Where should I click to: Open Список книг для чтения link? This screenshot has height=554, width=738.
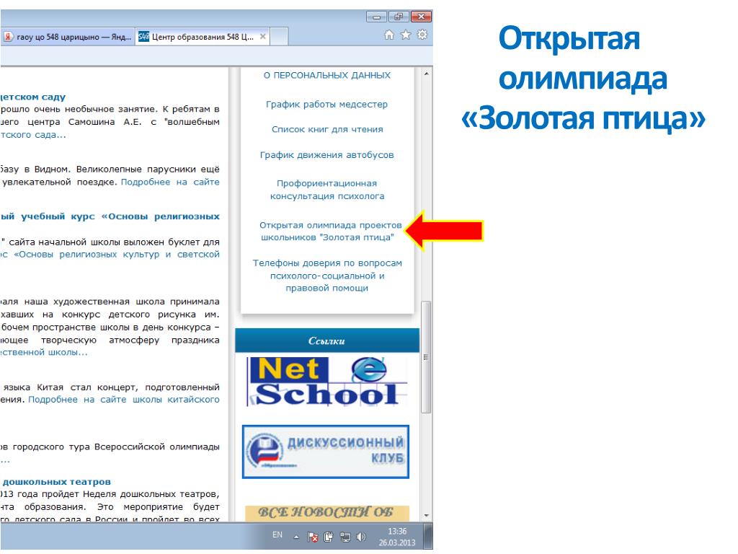pos(327,130)
